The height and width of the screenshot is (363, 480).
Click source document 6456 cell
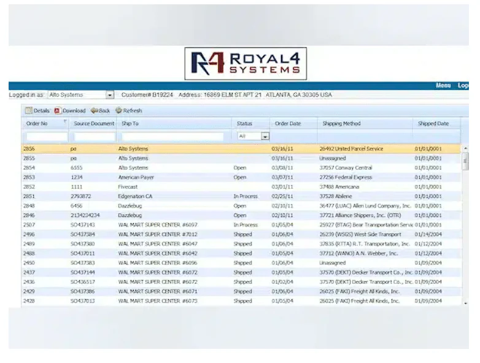coord(77,206)
